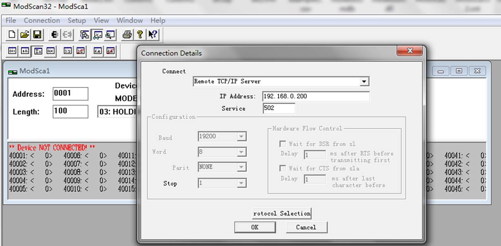Open the Baud rate 19200 dropdown
This screenshot has width=501, height=246.
click(241, 136)
